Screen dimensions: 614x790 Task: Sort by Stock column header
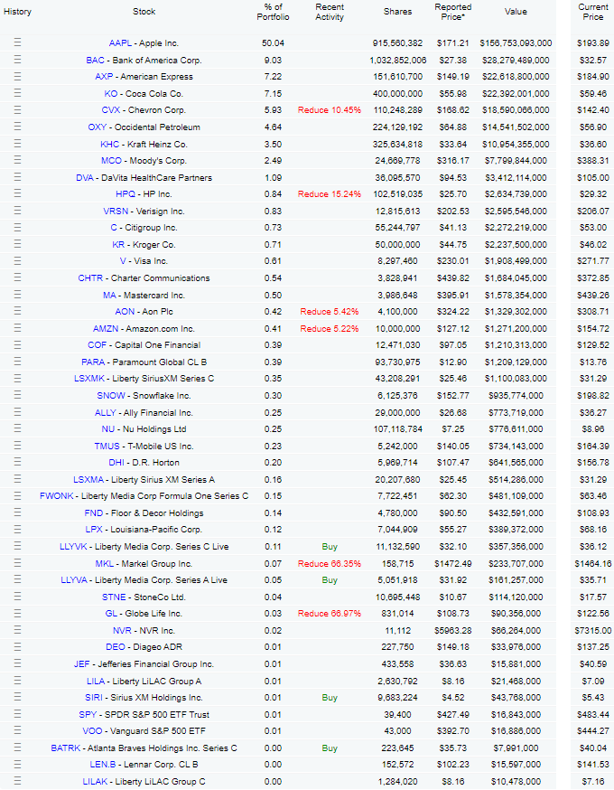tap(144, 12)
